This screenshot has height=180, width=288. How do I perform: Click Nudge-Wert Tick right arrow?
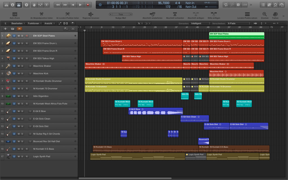click(x=131, y=14)
